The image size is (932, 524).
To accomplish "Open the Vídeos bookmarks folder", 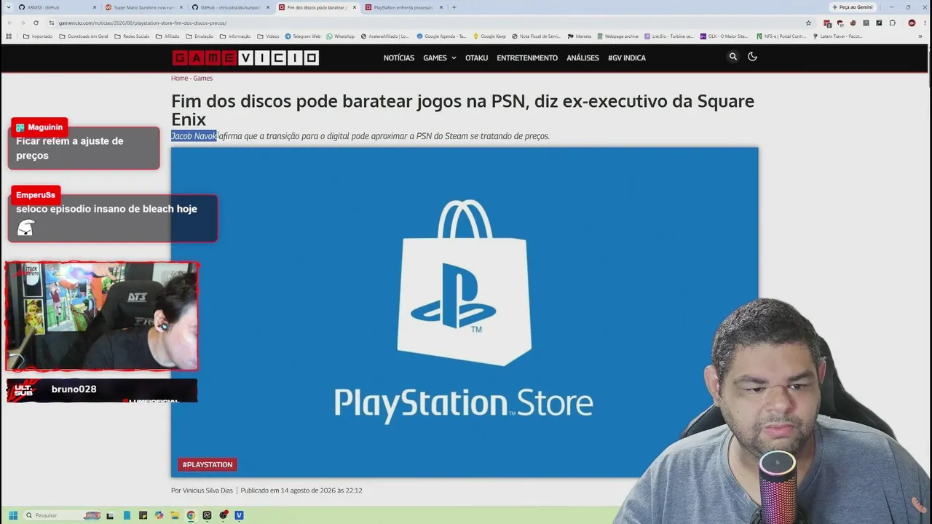I will click(268, 36).
